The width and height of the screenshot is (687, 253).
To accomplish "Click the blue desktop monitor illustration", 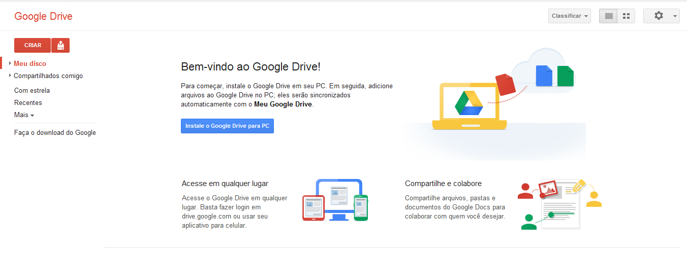I will click(x=339, y=199).
